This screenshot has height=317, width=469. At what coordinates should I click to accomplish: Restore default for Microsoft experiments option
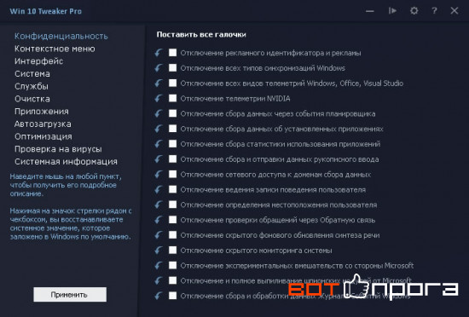pyautogui.click(x=159, y=266)
